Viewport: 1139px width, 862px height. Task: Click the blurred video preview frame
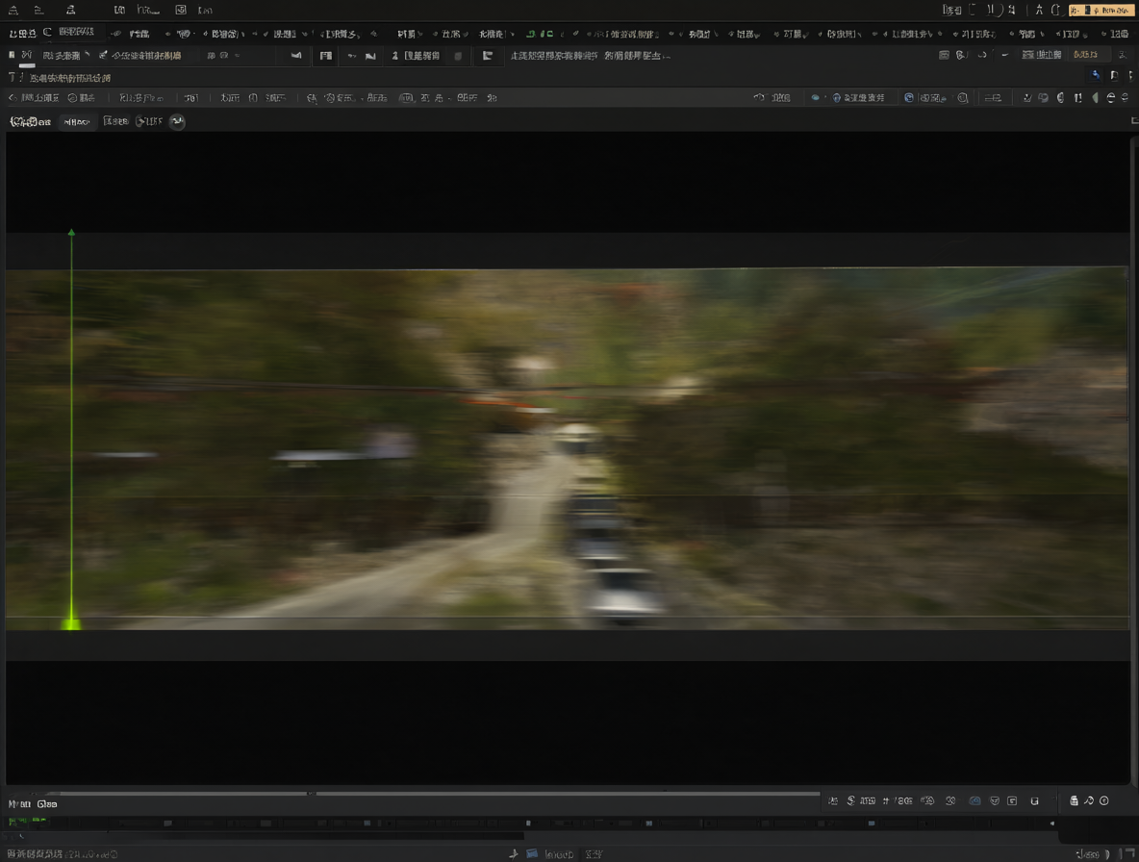pos(568,448)
